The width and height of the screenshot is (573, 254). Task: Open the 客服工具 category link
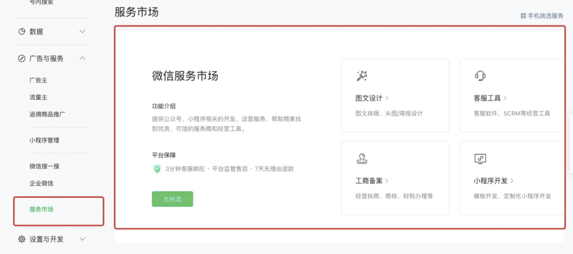coord(490,98)
